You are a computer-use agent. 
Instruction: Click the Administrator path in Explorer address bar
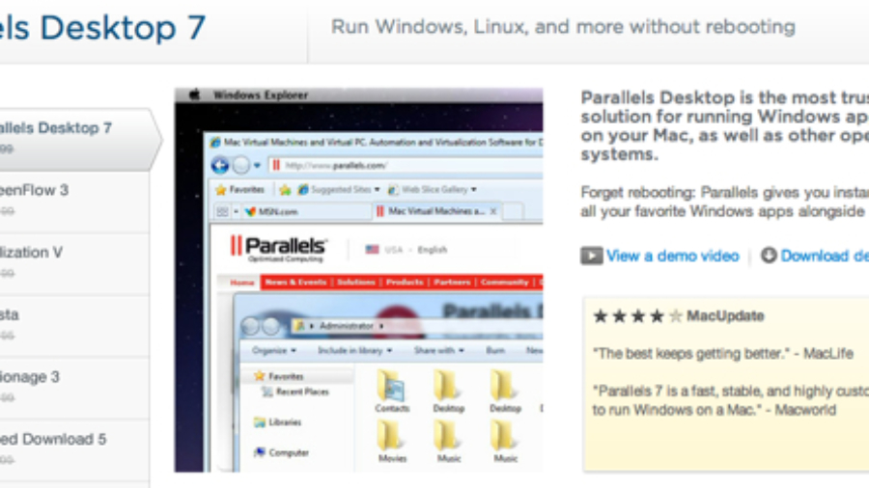(346, 326)
